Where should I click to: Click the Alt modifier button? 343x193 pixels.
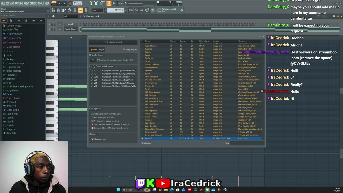[141, 10]
